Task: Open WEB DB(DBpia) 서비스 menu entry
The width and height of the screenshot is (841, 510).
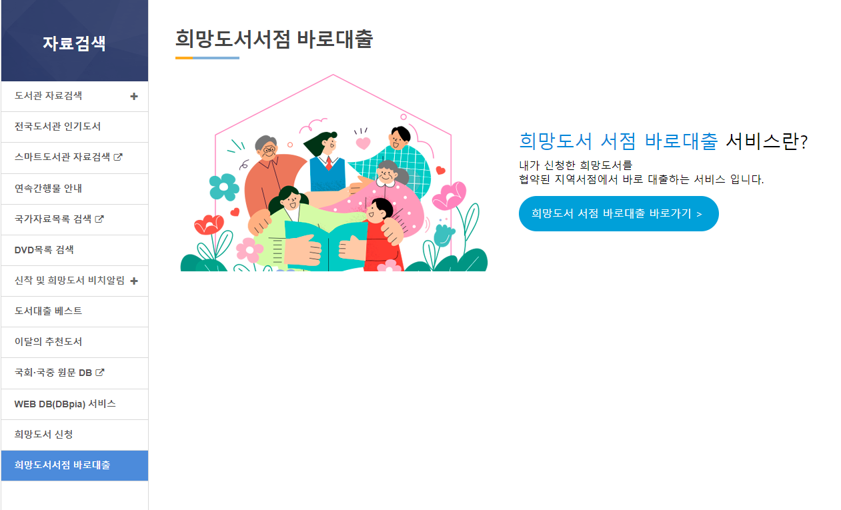Action: click(75, 404)
